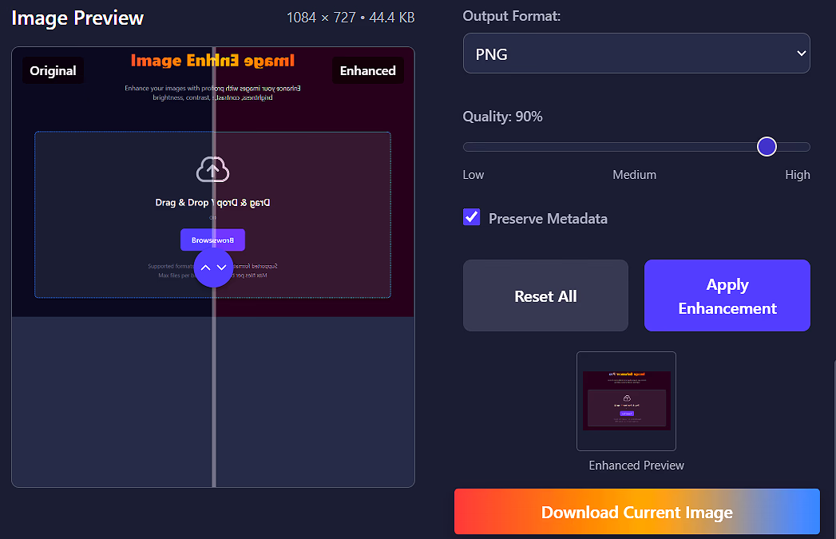Click the Preserve Metadata label text
836x539 pixels.
pos(548,219)
